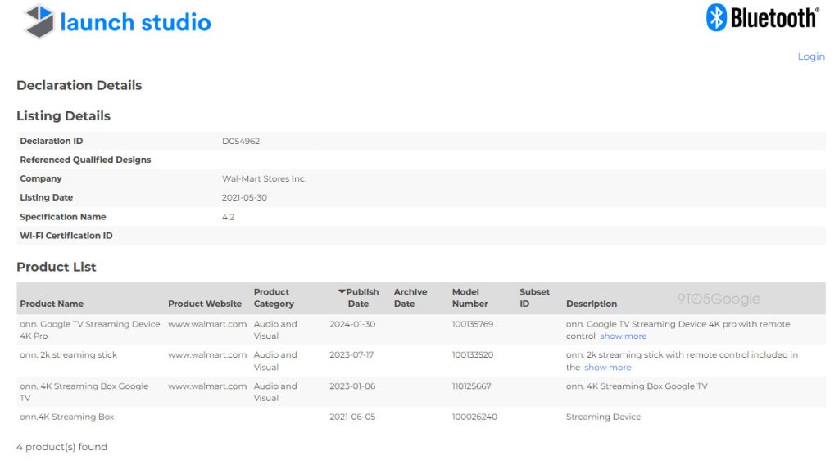Viewport: 839px width, 469px height.
Task: Click the Description column header
Action: [x=591, y=304]
